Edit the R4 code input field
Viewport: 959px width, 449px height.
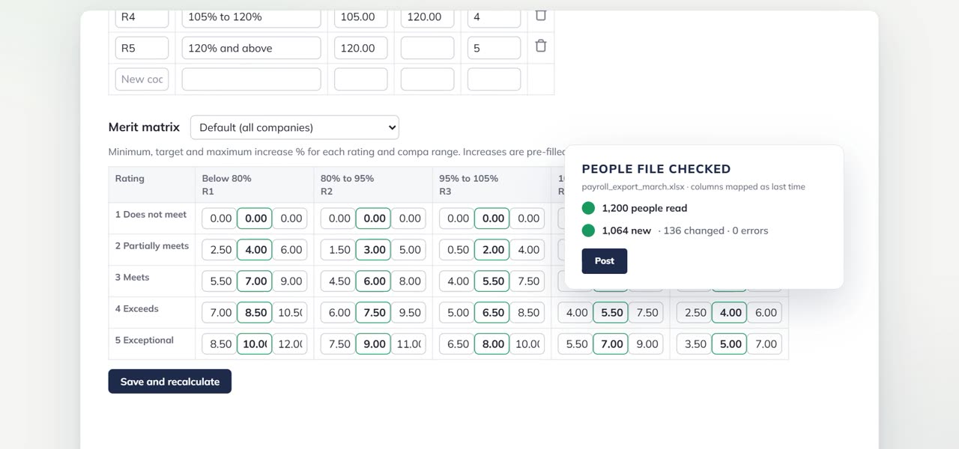pyautogui.click(x=142, y=16)
